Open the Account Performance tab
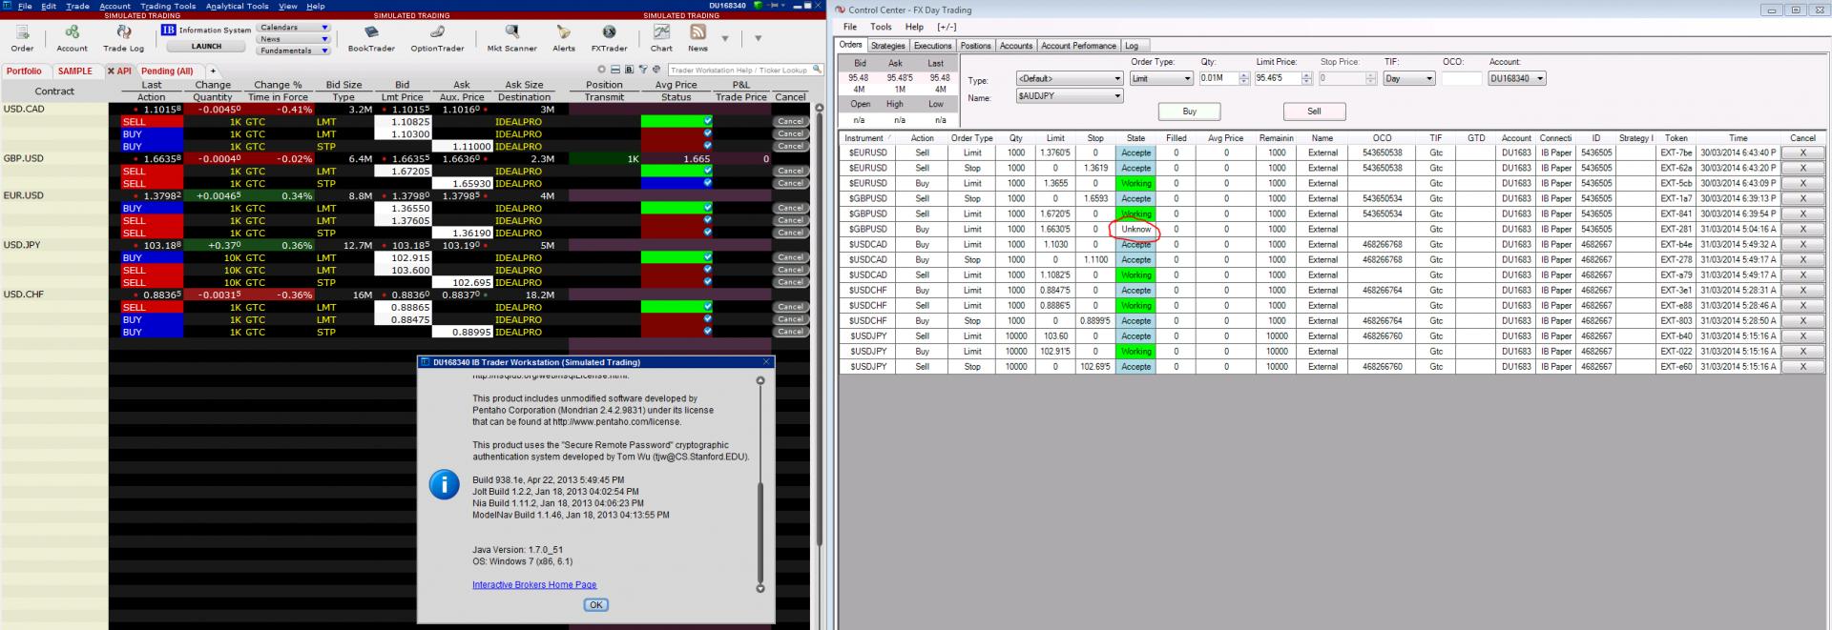Image resolution: width=1832 pixels, height=630 pixels. tap(1078, 46)
